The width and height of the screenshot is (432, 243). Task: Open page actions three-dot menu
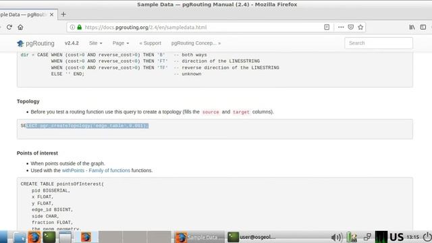(341, 27)
